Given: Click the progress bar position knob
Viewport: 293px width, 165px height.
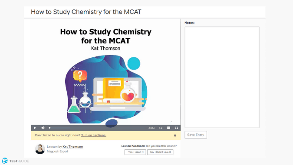Looking at the screenshot, I should 49,128.
